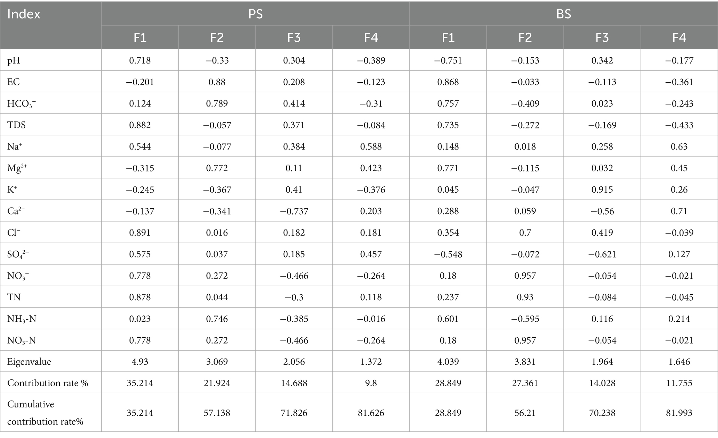Image resolution: width=718 pixels, height=438 pixels.
Task: Select contribution rate value 27.361
Action: pos(525,383)
